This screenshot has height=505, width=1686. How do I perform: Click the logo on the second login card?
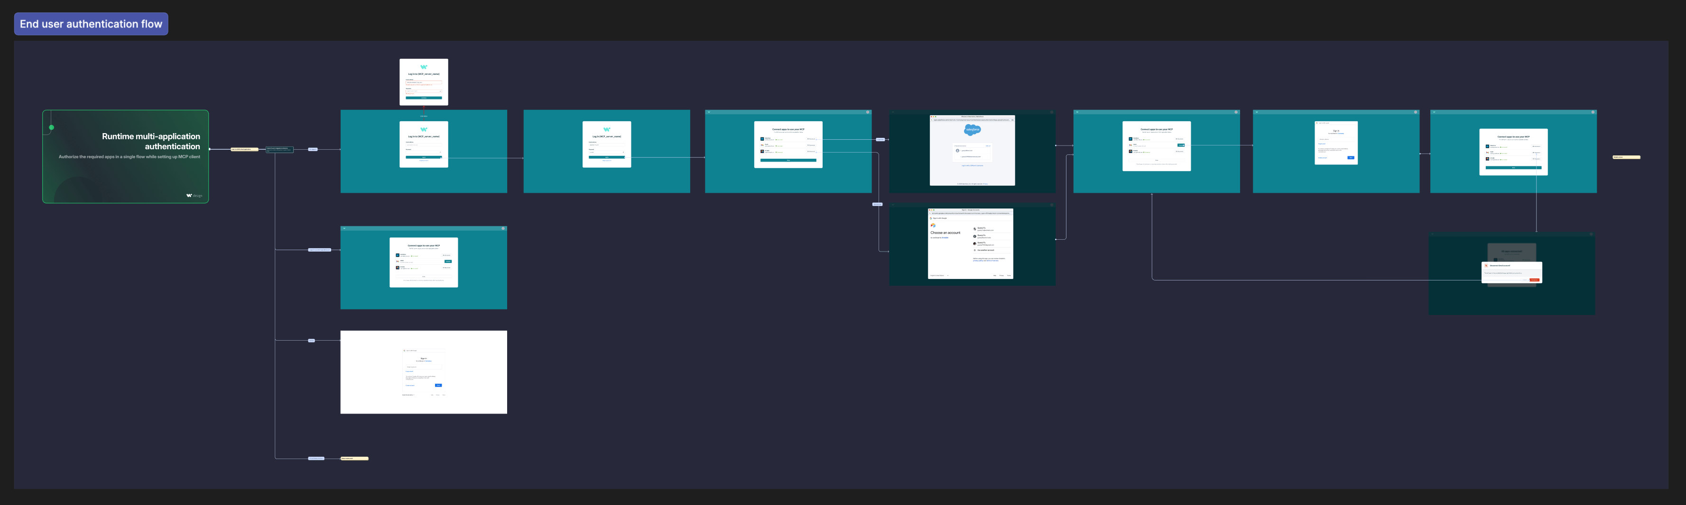[x=607, y=129]
